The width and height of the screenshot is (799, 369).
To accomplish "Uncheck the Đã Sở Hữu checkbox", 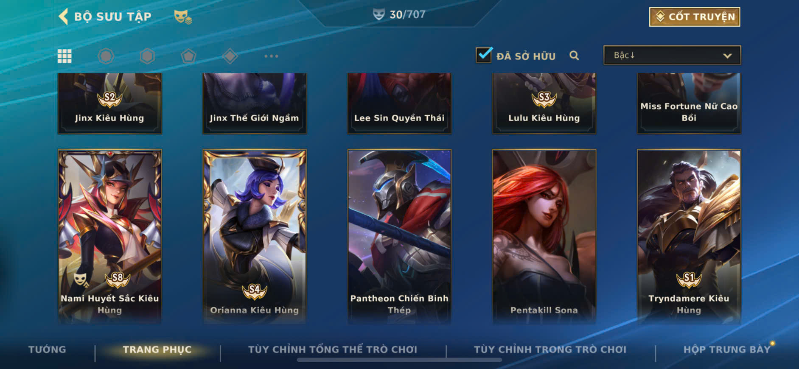I will (484, 55).
